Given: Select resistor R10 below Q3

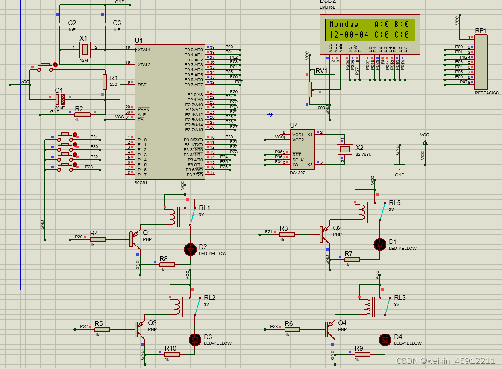Looking at the screenshot, I should tap(172, 354).
